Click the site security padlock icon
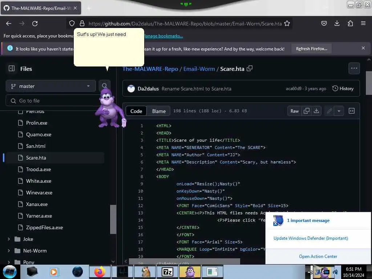The width and height of the screenshot is (372, 279). pyautogui.click(x=82, y=23)
